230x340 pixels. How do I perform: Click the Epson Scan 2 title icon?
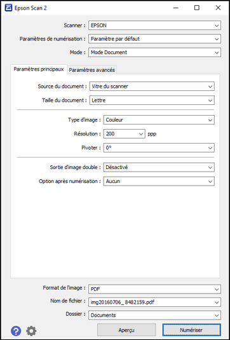[8, 8]
